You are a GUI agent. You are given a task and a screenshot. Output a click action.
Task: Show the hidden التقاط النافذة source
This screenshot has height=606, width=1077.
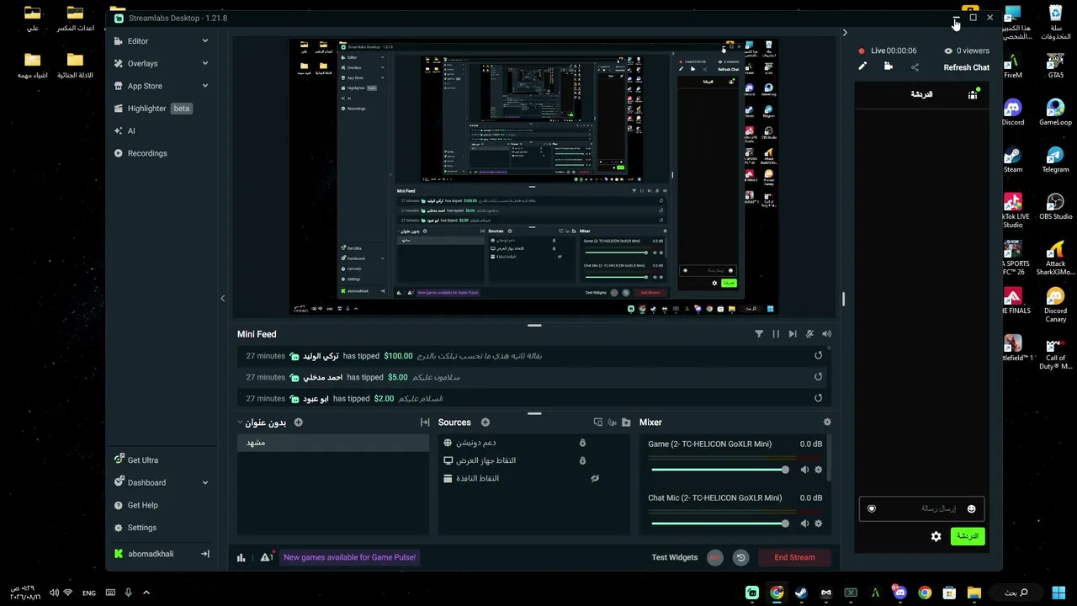[x=595, y=478]
